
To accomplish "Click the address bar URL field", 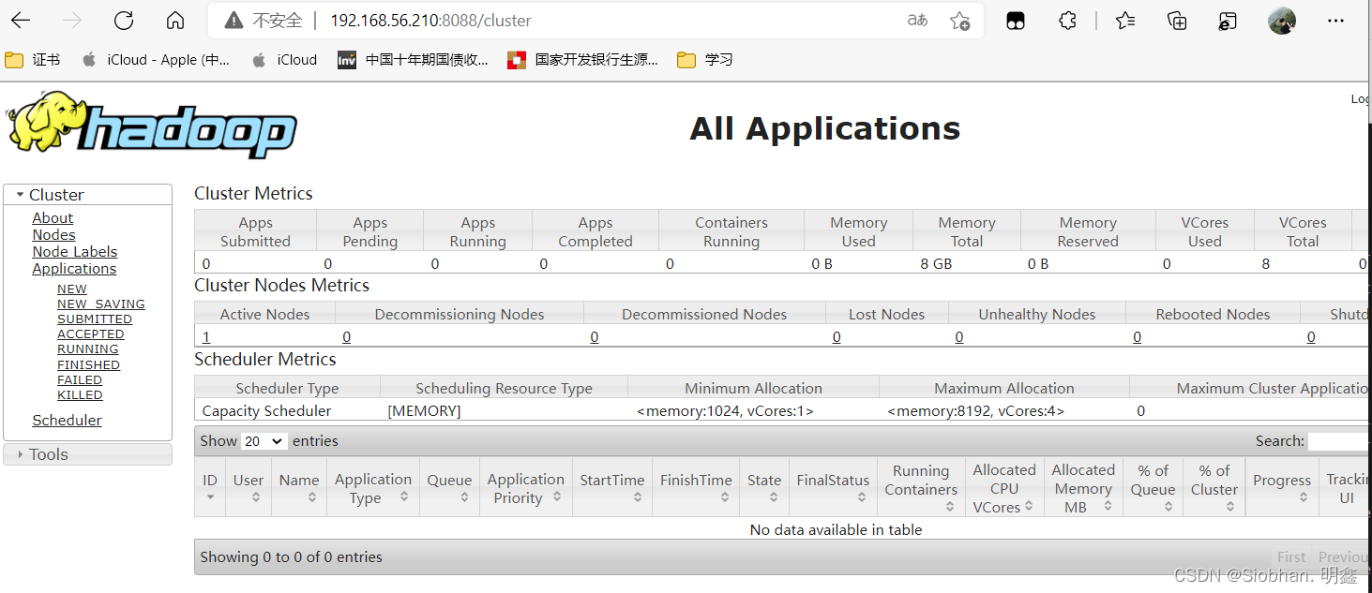I will pos(563,21).
